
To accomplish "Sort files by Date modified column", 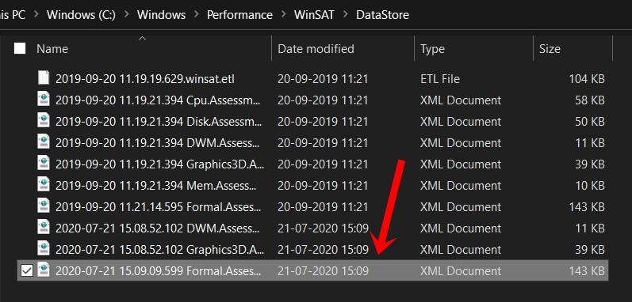I will [x=343, y=49].
